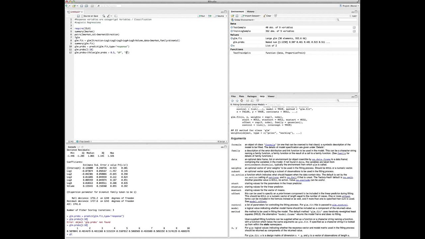
Task: Save the script using editor's disk icon
Action: click(78, 16)
